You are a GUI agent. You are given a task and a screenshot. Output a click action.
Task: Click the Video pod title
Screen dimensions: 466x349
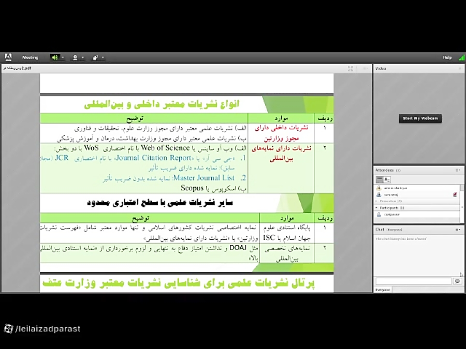381,69
